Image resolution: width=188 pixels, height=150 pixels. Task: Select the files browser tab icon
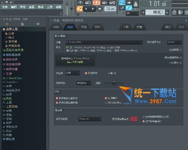point(22,24)
